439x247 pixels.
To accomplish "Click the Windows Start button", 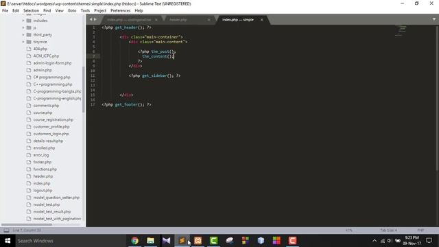I will [8, 241].
